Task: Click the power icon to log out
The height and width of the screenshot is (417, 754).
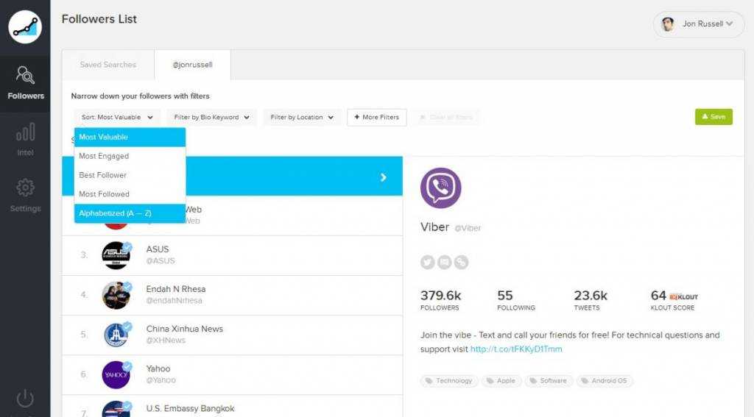Action: click(x=25, y=399)
